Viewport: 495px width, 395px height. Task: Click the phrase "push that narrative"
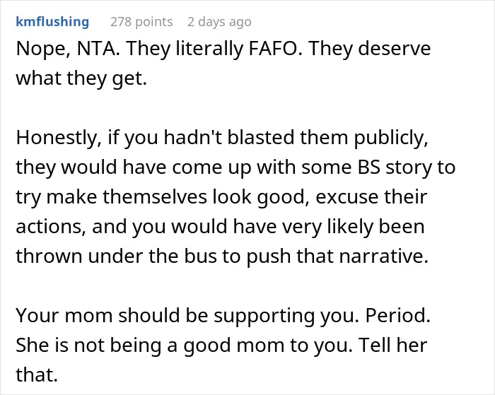click(x=336, y=256)
